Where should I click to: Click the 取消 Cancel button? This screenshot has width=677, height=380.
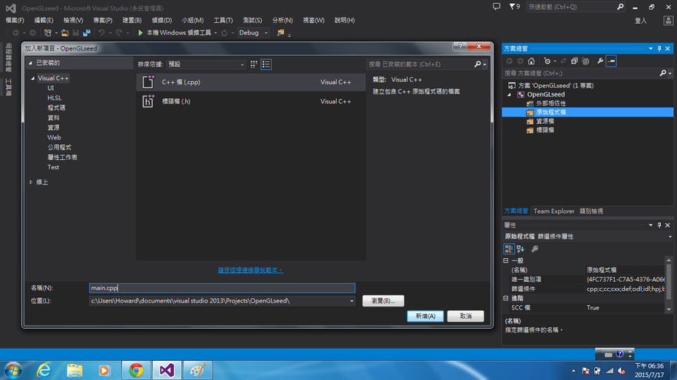(465, 316)
